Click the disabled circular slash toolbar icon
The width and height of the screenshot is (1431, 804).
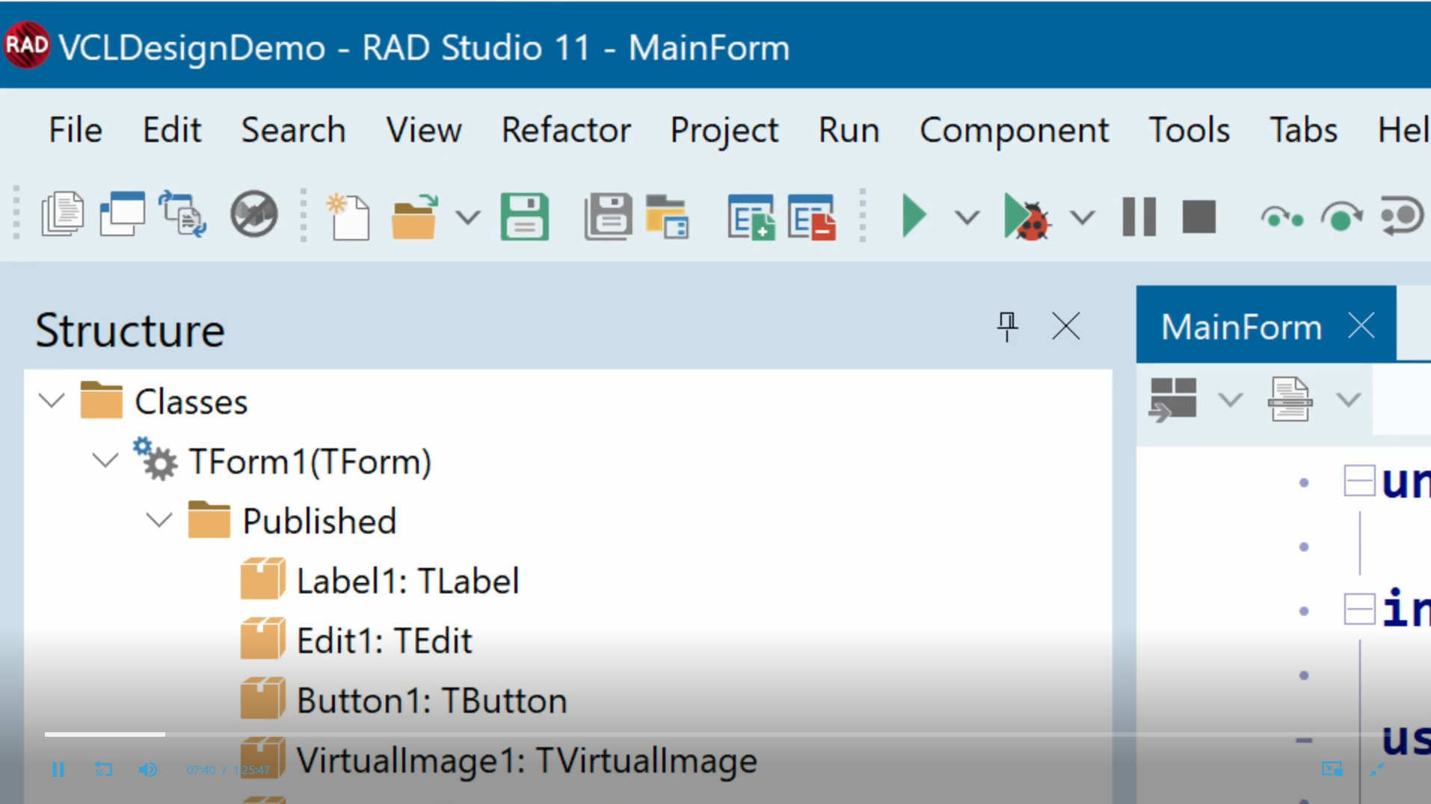(x=254, y=215)
